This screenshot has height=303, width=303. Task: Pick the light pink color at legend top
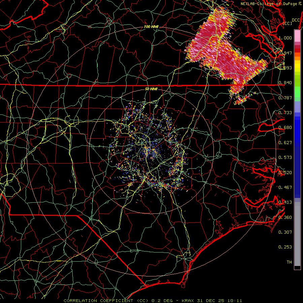(297, 36)
